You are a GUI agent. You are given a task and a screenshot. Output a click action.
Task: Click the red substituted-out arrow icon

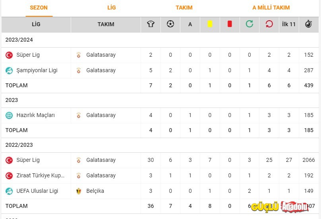click(x=269, y=24)
